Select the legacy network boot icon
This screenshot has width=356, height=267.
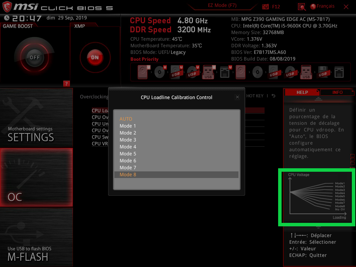[339, 72]
